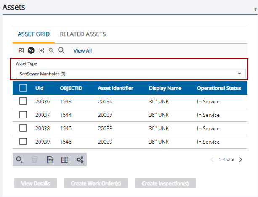Click the search magnifier beside View All

[x=61, y=50]
